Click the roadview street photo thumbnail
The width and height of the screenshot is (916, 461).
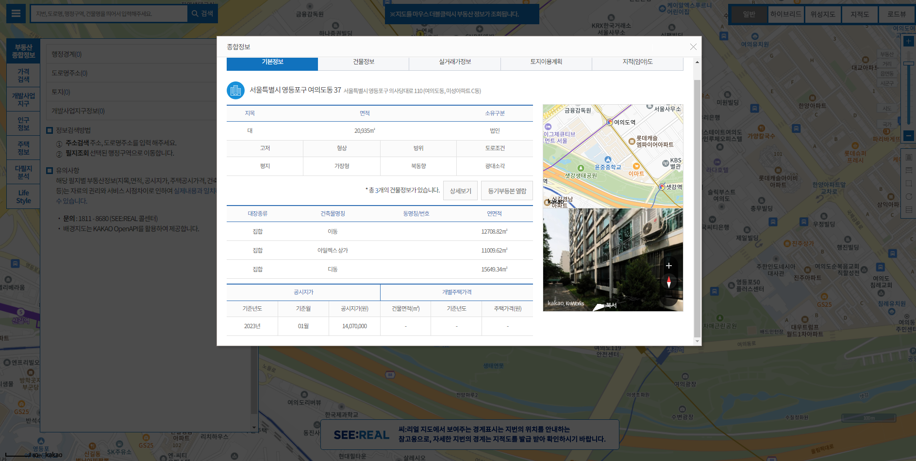[x=613, y=260]
